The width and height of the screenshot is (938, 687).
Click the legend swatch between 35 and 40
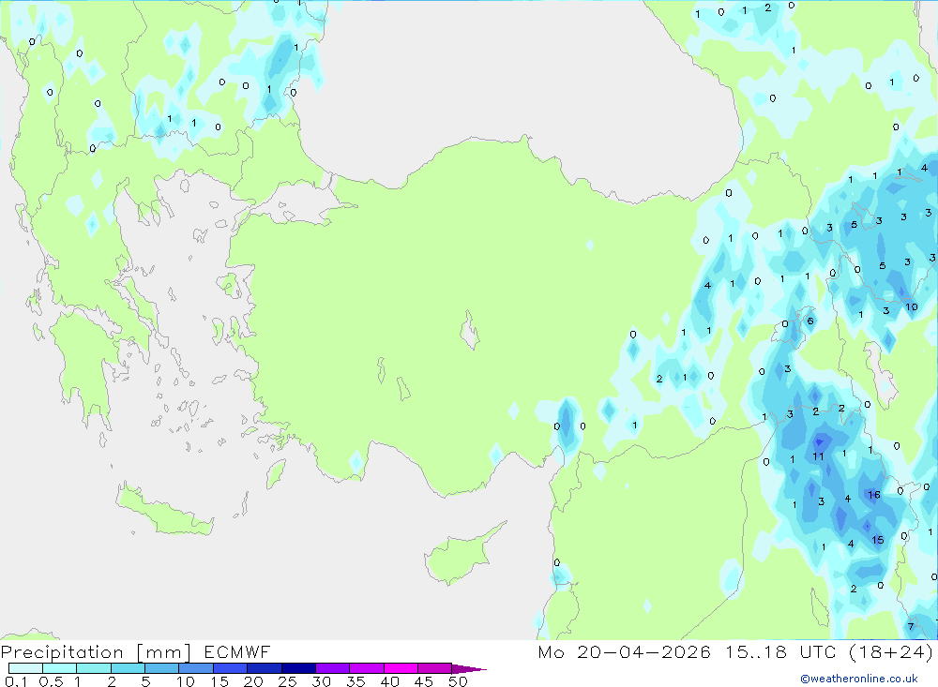(367, 668)
